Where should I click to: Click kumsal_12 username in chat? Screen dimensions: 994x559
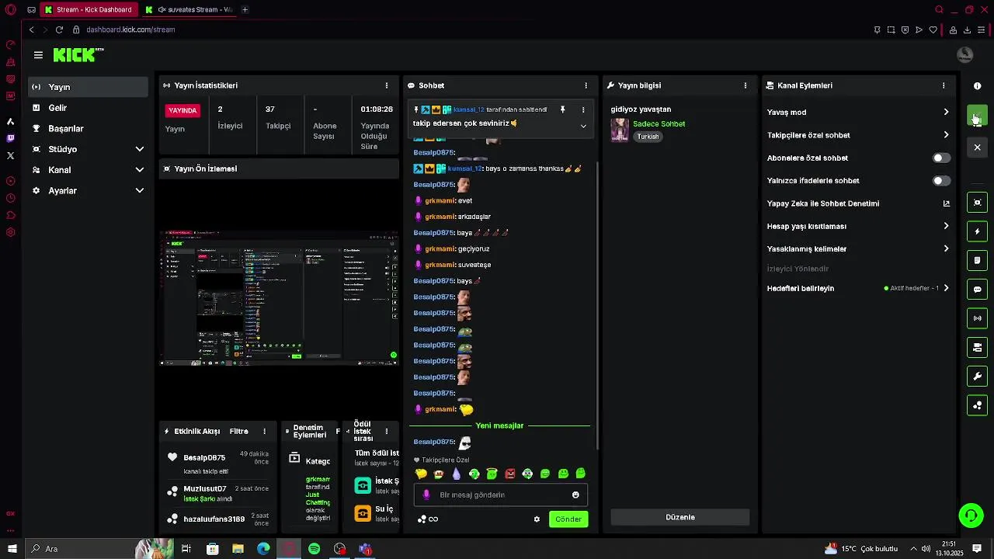pyautogui.click(x=466, y=168)
